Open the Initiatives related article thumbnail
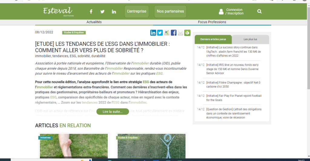The image size is (310, 161). pyautogui.click(x=74, y=146)
